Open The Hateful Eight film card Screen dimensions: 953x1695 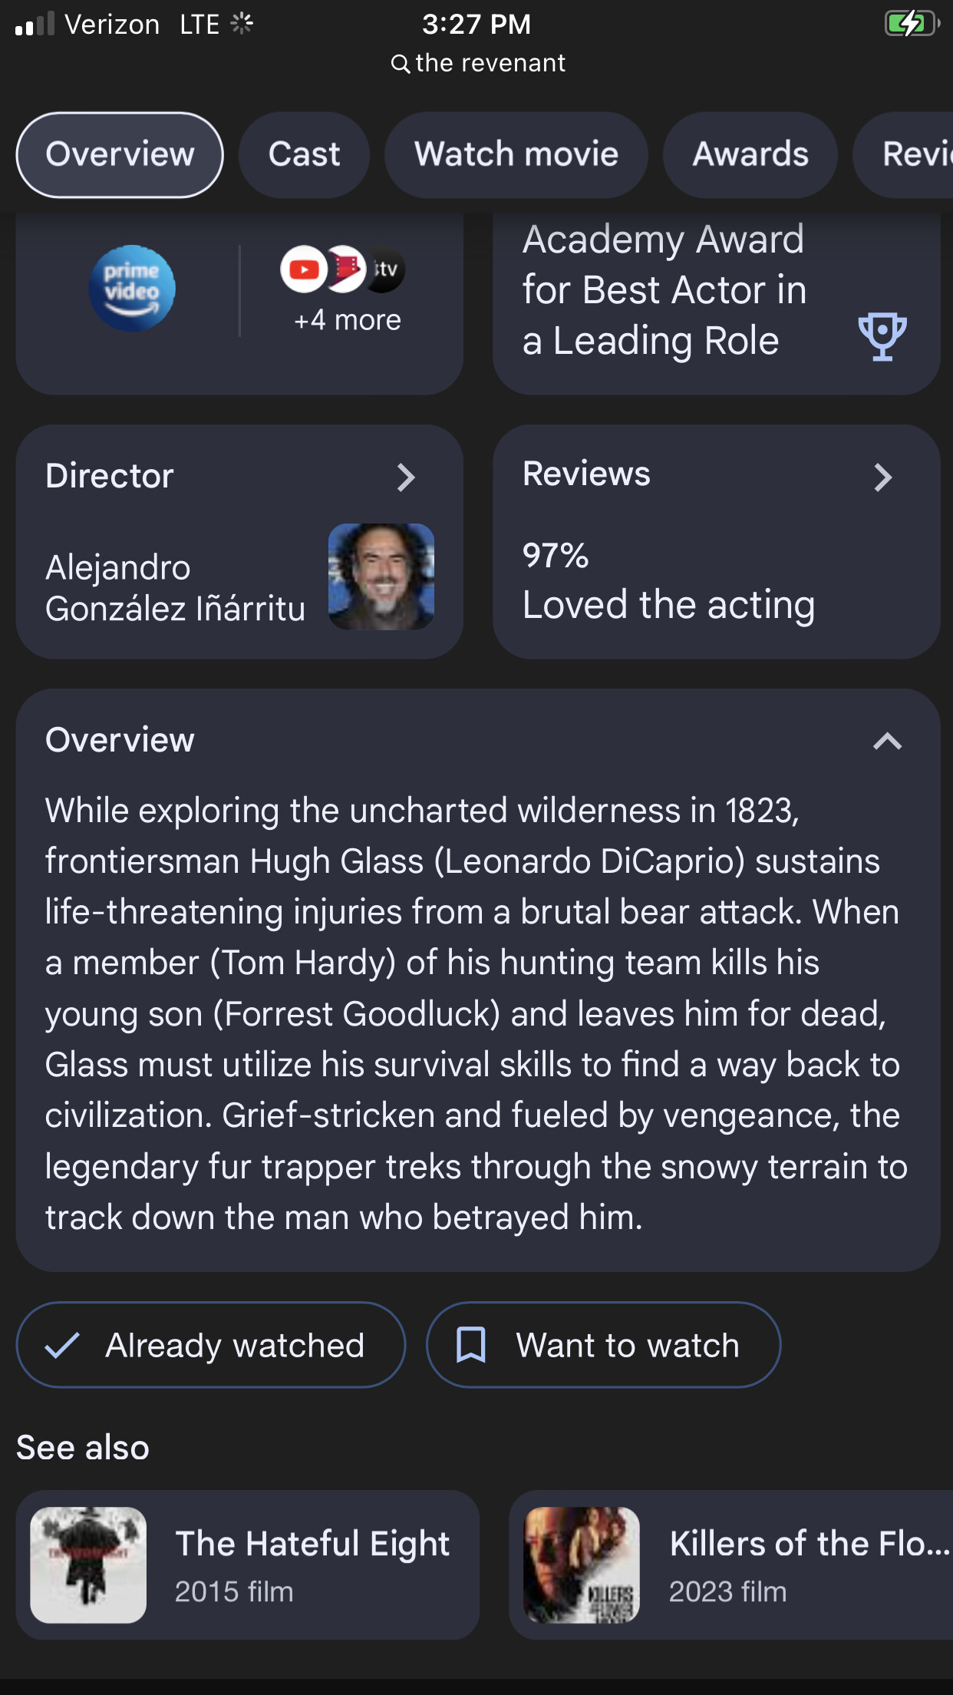click(247, 1564)
